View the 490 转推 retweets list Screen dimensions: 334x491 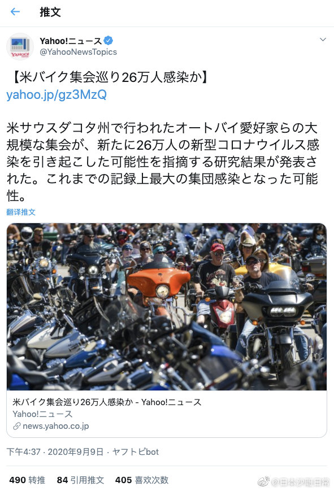point(27,480)
